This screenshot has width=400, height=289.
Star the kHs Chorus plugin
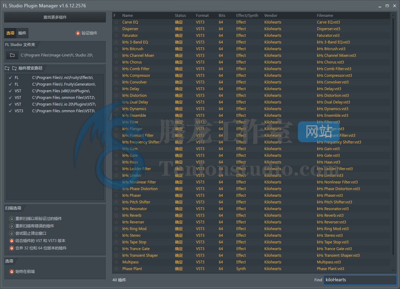pos(116,62)
